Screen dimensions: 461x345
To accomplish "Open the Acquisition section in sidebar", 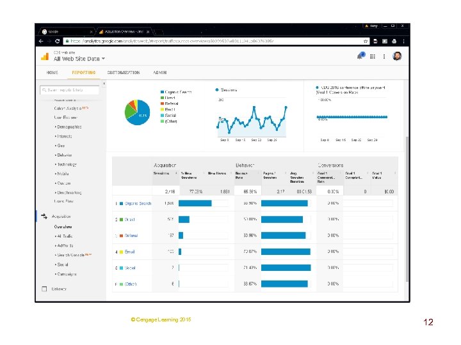I will point(61,217).
